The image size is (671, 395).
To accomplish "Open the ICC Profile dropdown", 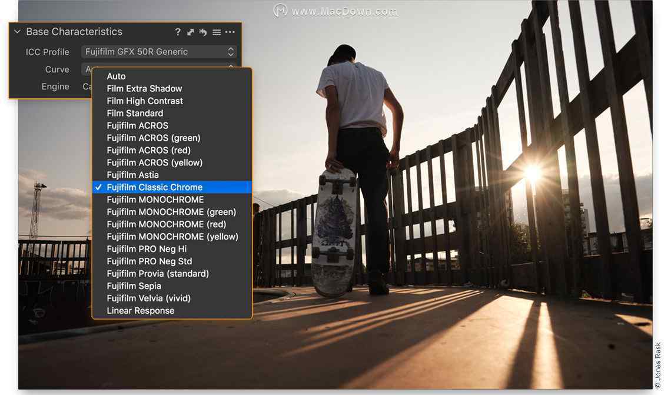I will click(x=159, y=52).
